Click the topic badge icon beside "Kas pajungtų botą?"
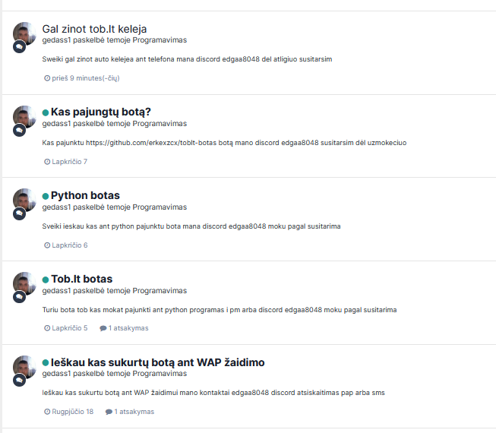Viewport: 496px width, 433px height. (19, 131)
